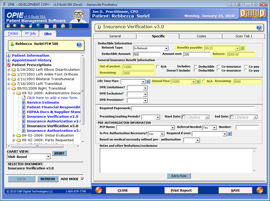Open the DME Provisions dropdown
The width and height of the screenshot is (270, 201).
click(145, 101)
